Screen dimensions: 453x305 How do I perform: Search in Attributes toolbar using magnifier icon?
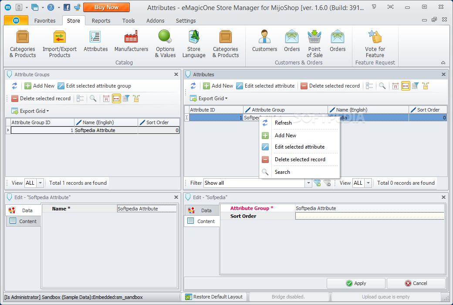(382, 86)
